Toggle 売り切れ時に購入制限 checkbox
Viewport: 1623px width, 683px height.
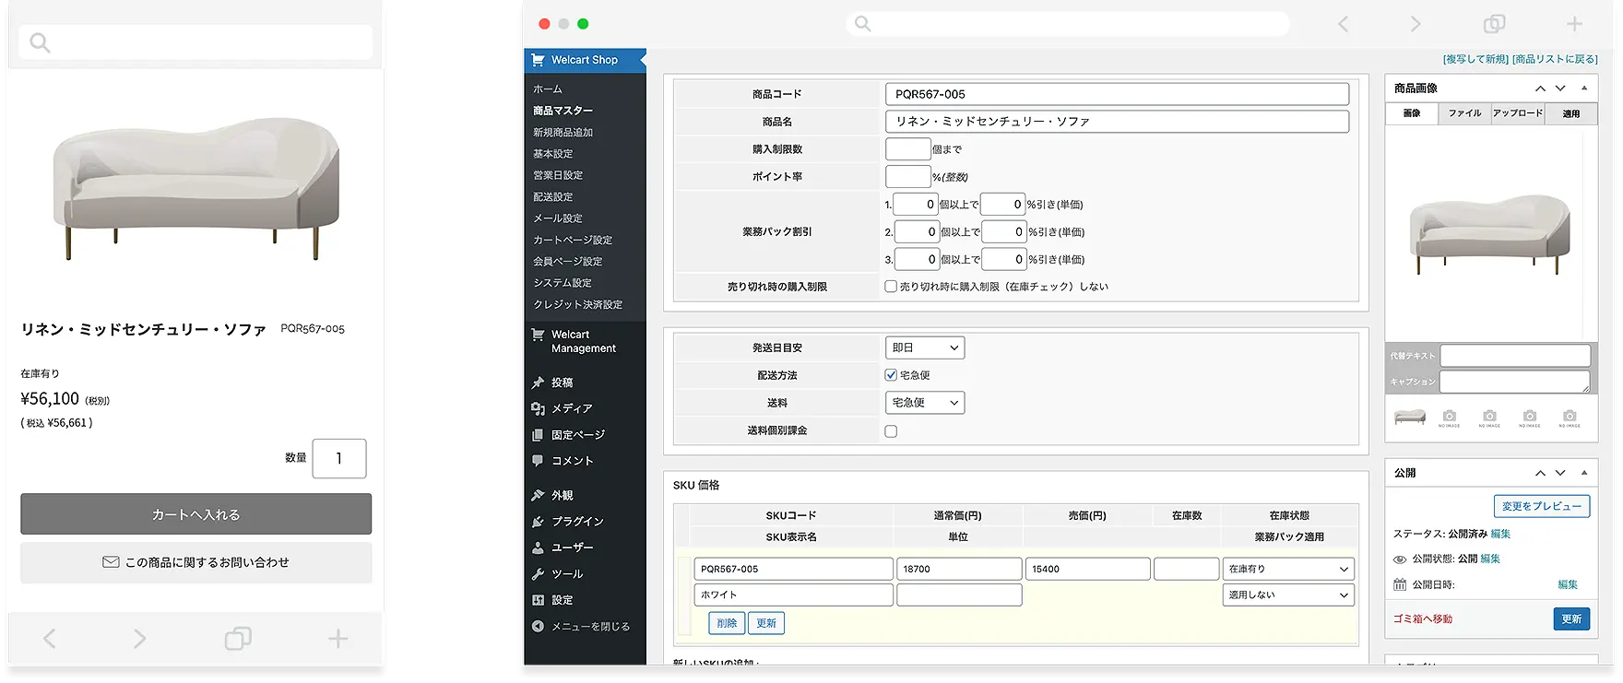[891, 287]
